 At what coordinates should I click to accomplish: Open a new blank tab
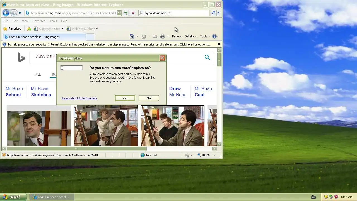90,37
